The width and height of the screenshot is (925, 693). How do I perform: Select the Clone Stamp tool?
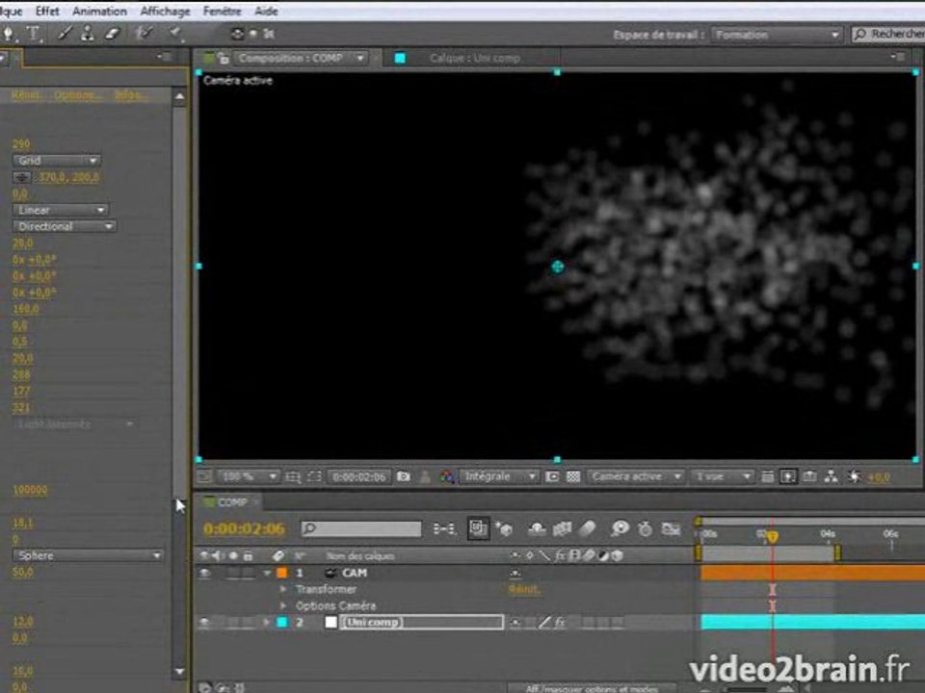(88, 34)
